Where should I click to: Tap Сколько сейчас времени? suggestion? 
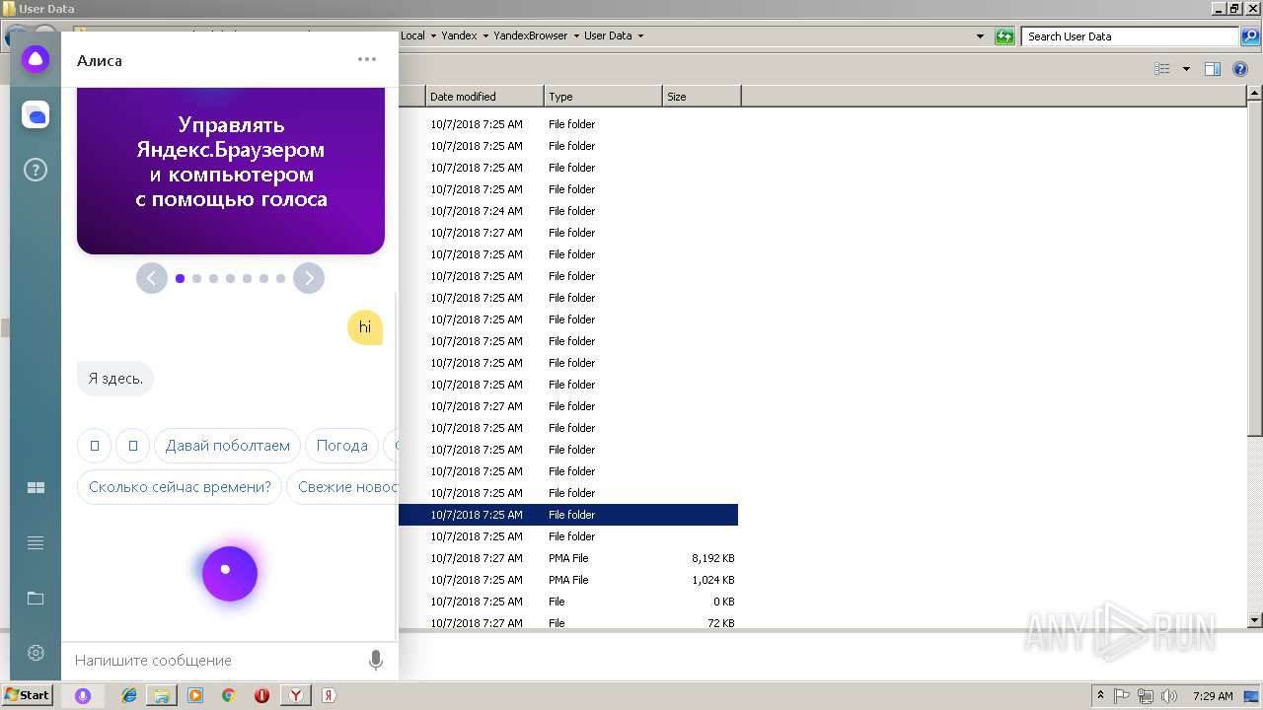(180, 487)
